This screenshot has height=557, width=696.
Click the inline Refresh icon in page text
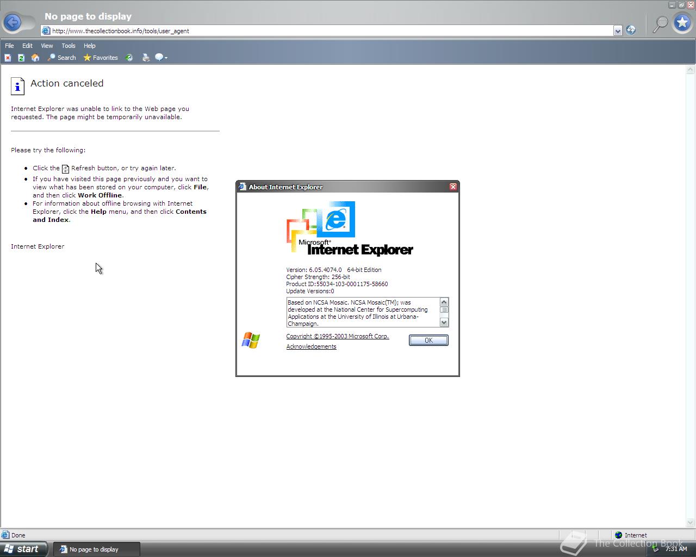65,169
